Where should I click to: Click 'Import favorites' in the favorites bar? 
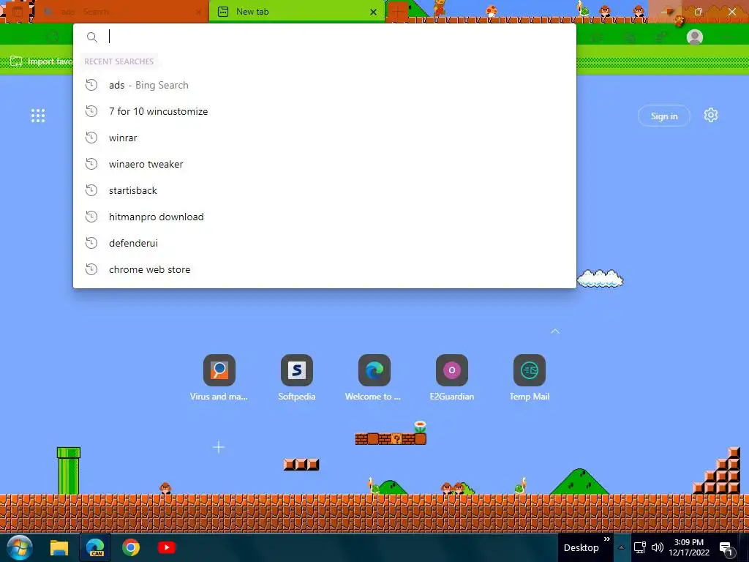point(42,61)
